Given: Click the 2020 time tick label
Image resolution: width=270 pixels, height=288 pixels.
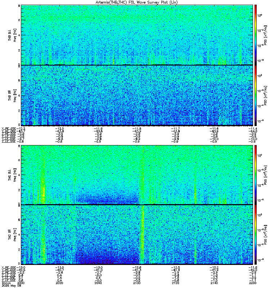Looking at the screenshot, I should tap(59, 283).
